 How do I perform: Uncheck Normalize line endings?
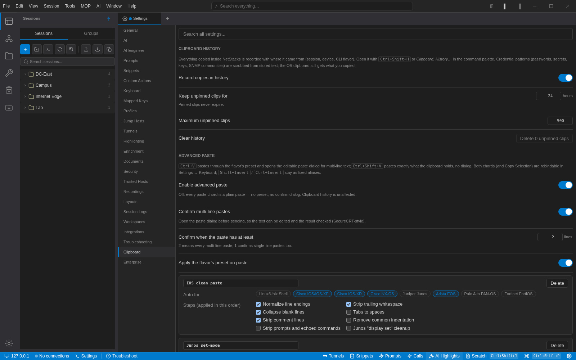[x=258, y=304]
